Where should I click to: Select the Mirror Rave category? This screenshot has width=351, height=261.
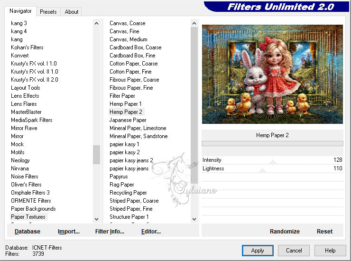point(24,128)
